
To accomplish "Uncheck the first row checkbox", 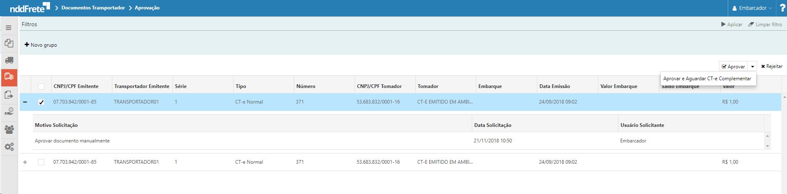I will pos(41,102).
